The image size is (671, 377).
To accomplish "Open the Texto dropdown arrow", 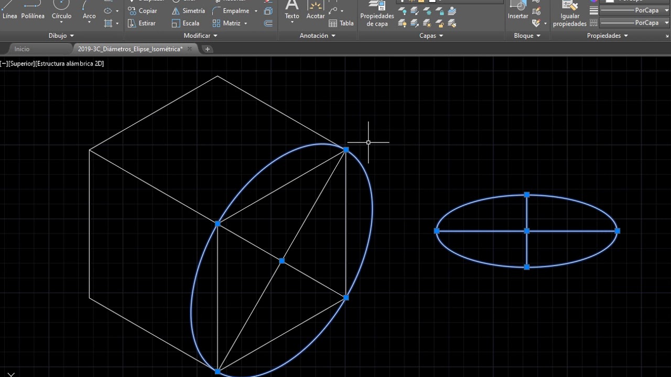I will pos(292,23).
